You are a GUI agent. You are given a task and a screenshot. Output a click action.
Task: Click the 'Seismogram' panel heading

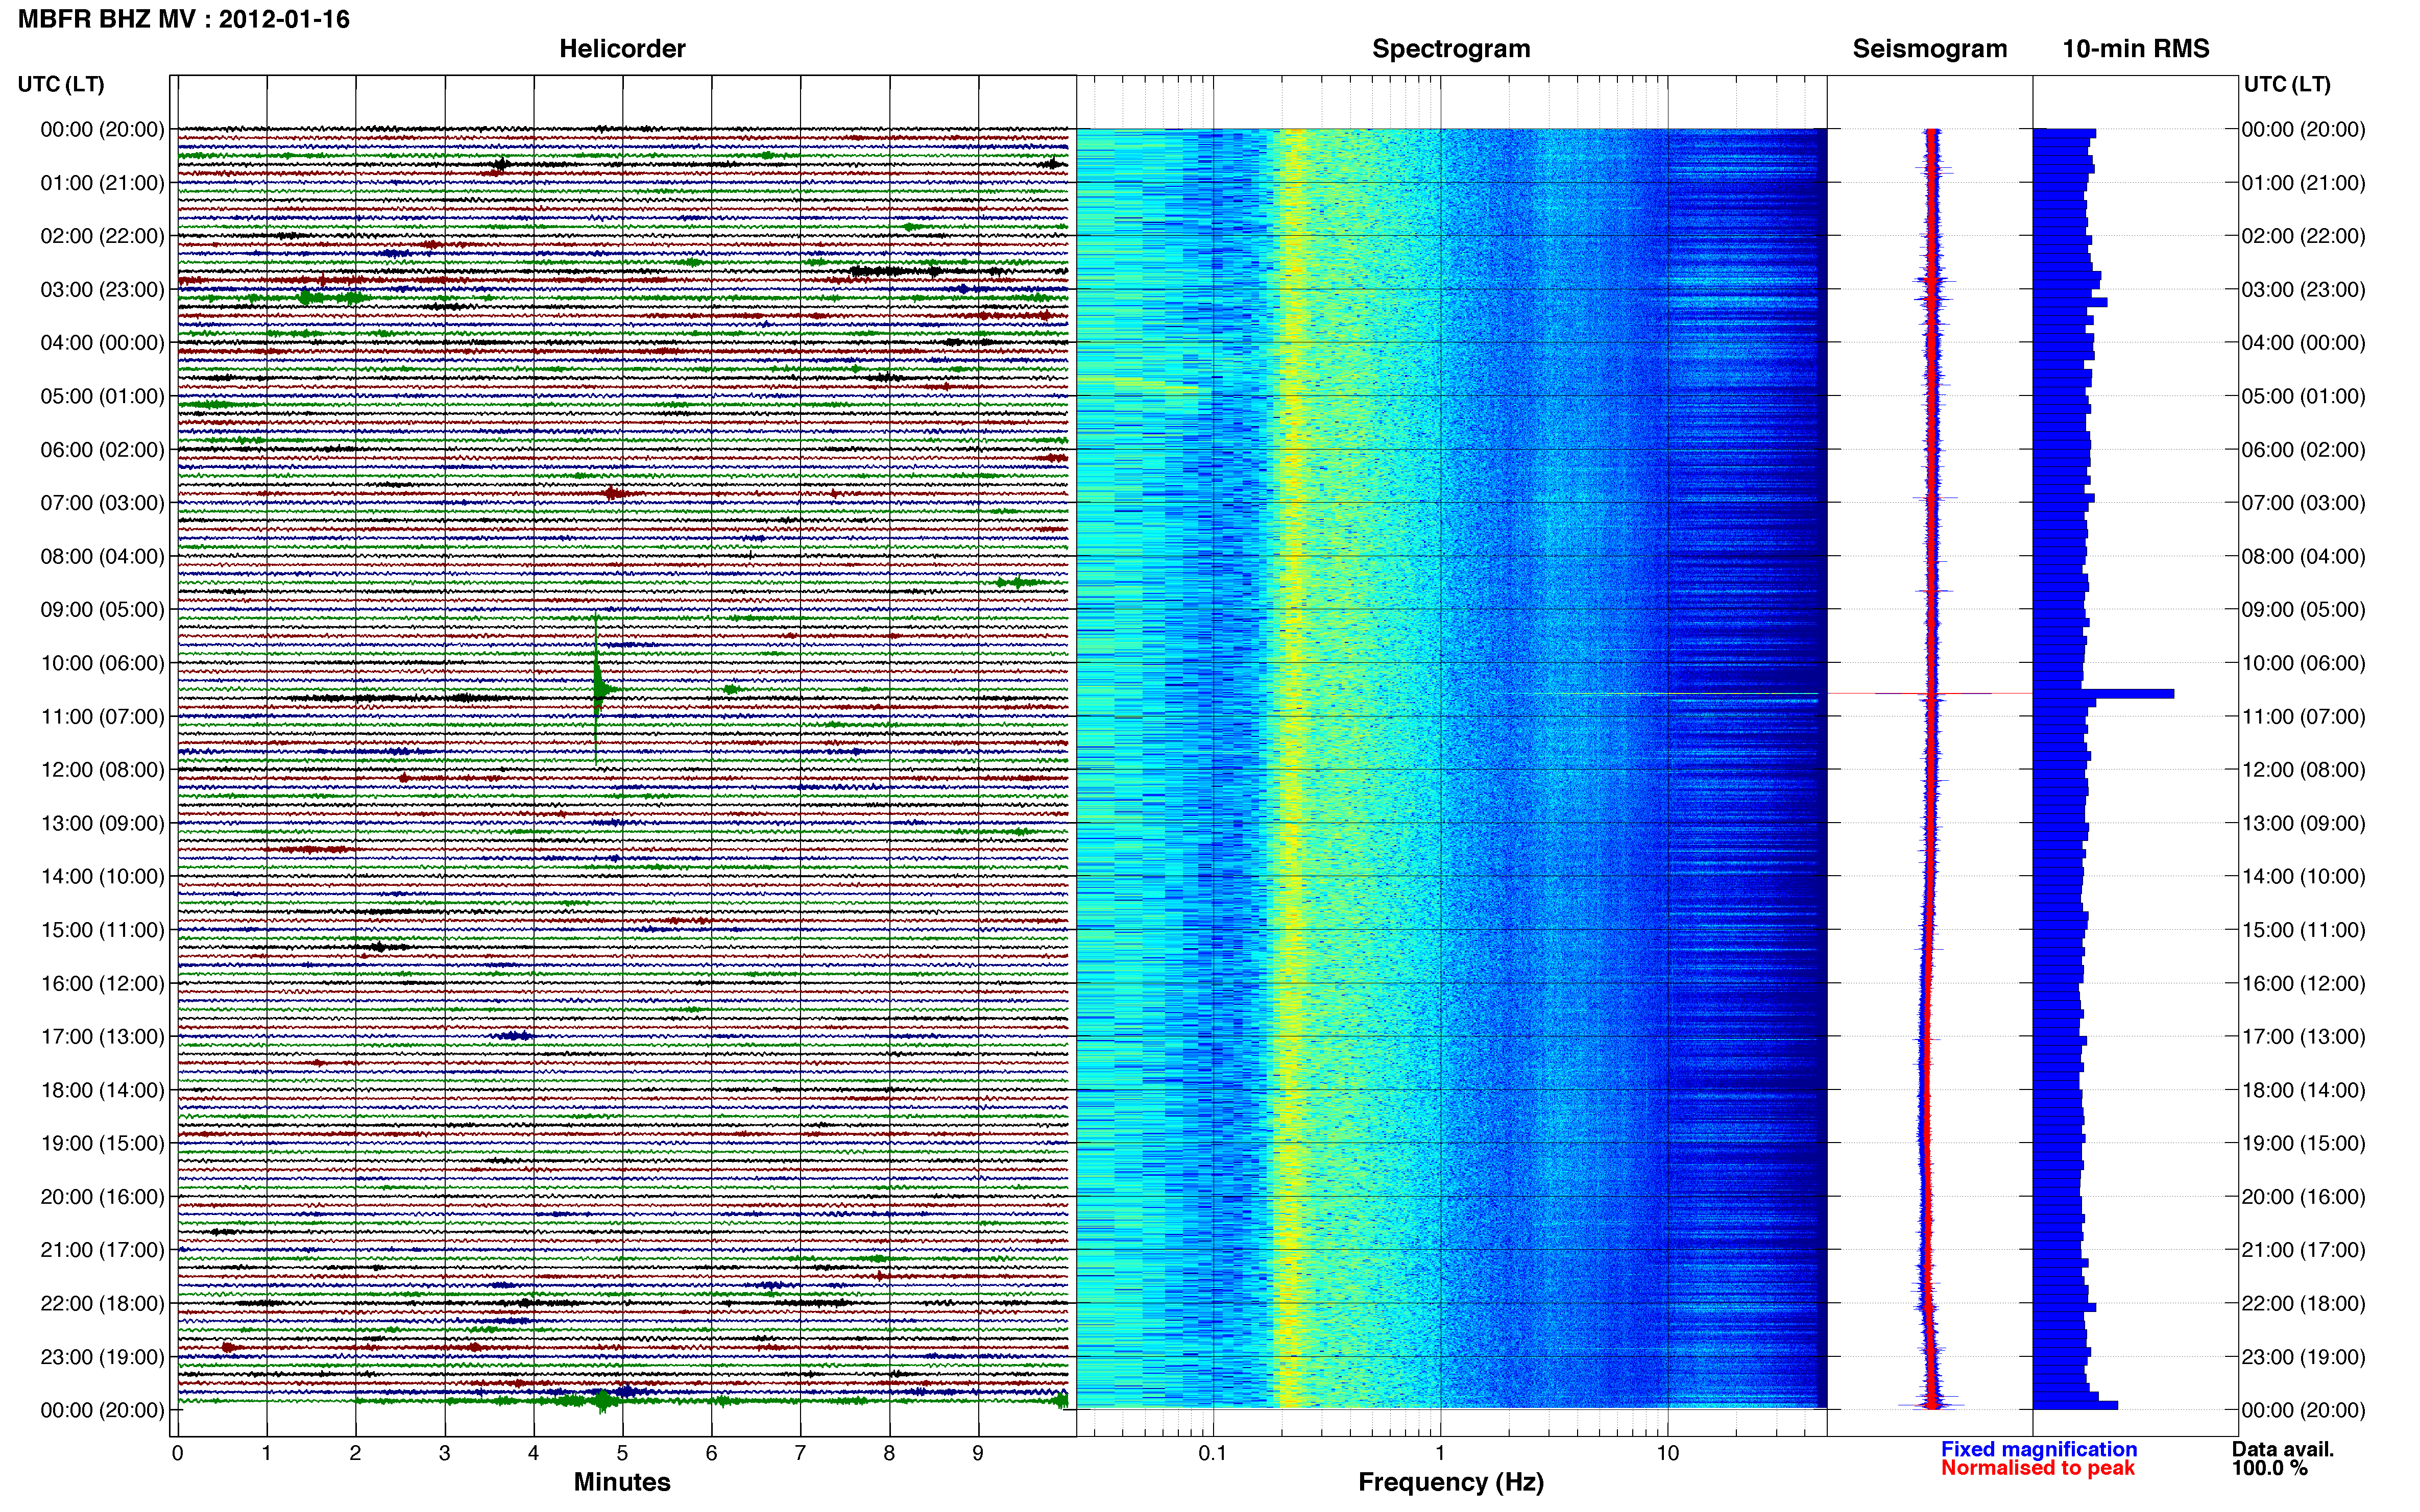(x=1930, y=49)
